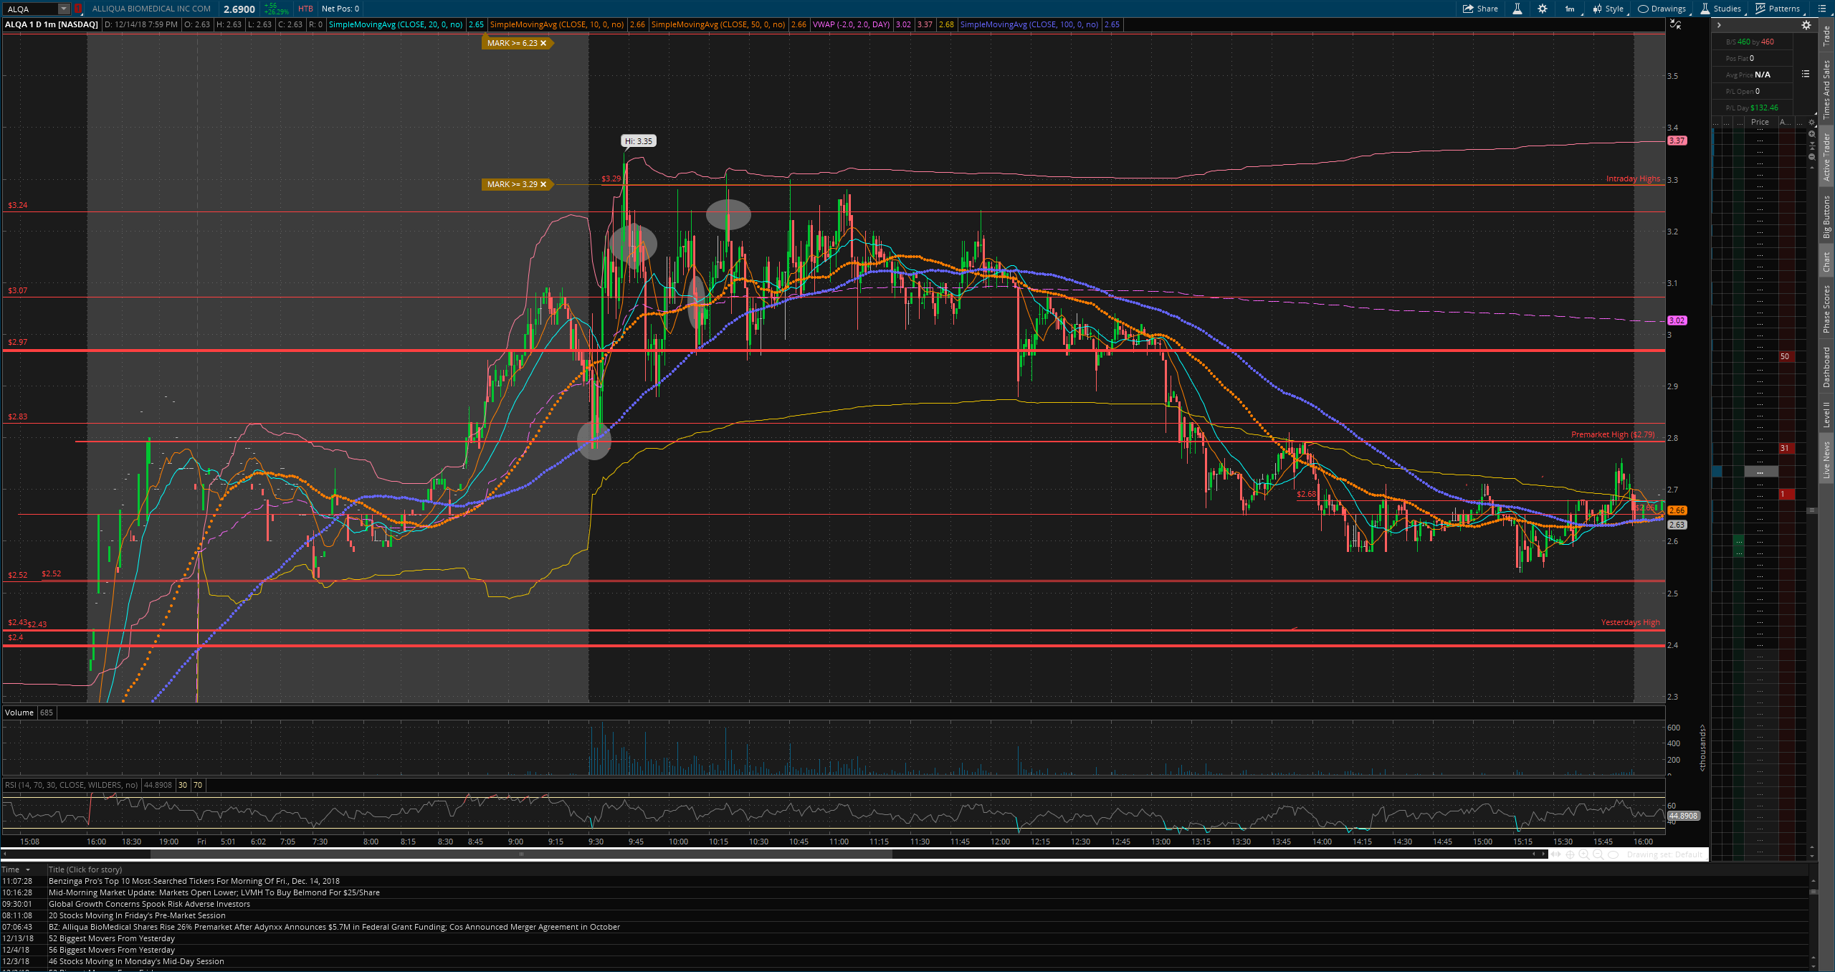Open the Active Trader panel gear
This screenshot has width=1835, height=972.
1806,25
